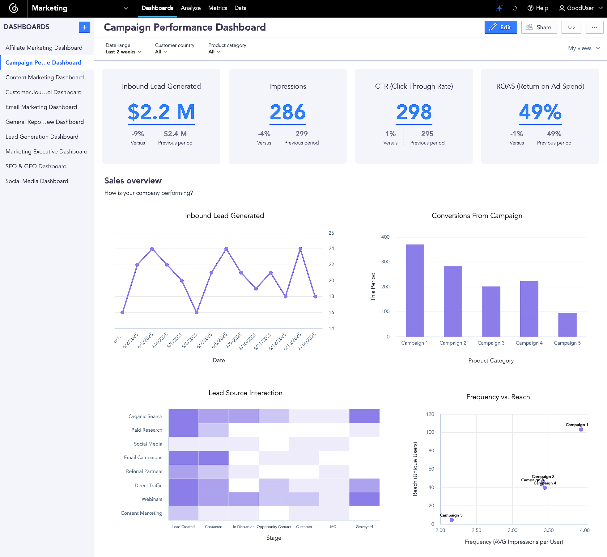Click the GoodData logo in top-left corner
The image size is (607, 557).
point(14,8)
